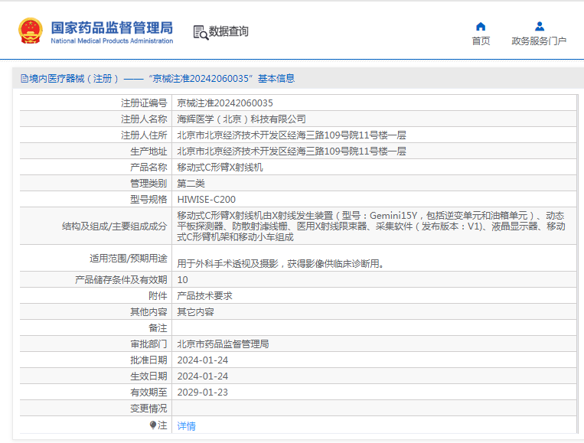Click the 生产地址 address value
The width and height of the screenshot is (584, 443).
click(292, 151)
